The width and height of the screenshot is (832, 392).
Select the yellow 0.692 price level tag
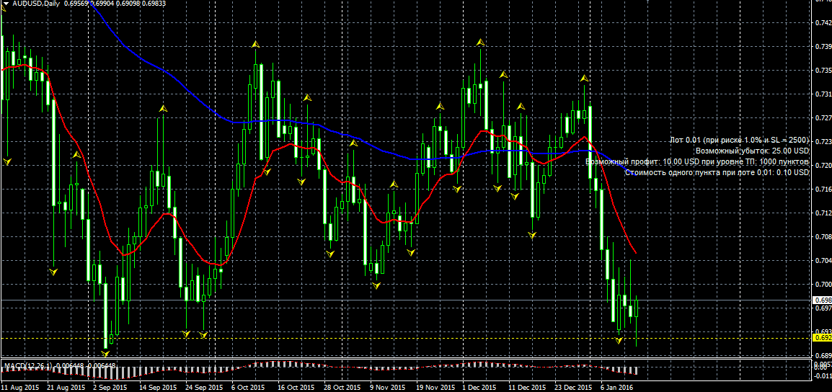click(823, 337)
